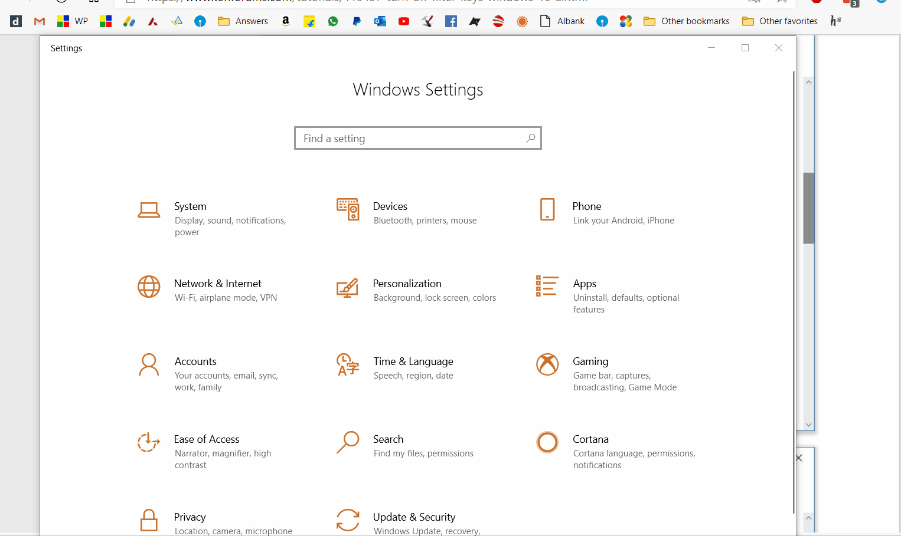Open the dark 'd' bookmark icon

point(16,21)
